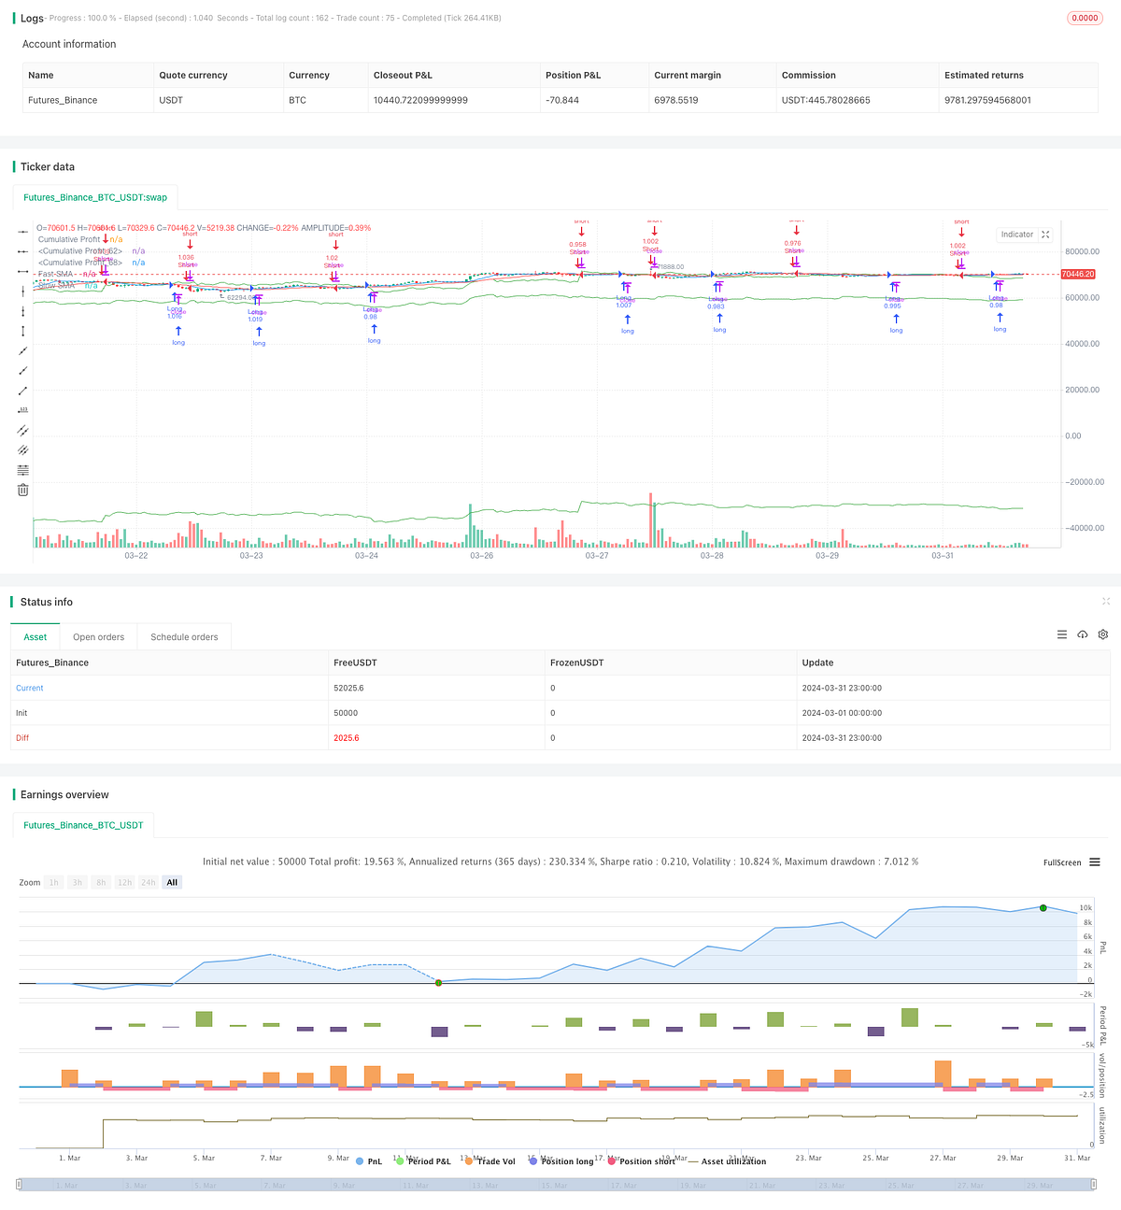Click the trash icon to clear chart drawings
The height and width of the screenshot is (1210, 1121).
(22, 490)
